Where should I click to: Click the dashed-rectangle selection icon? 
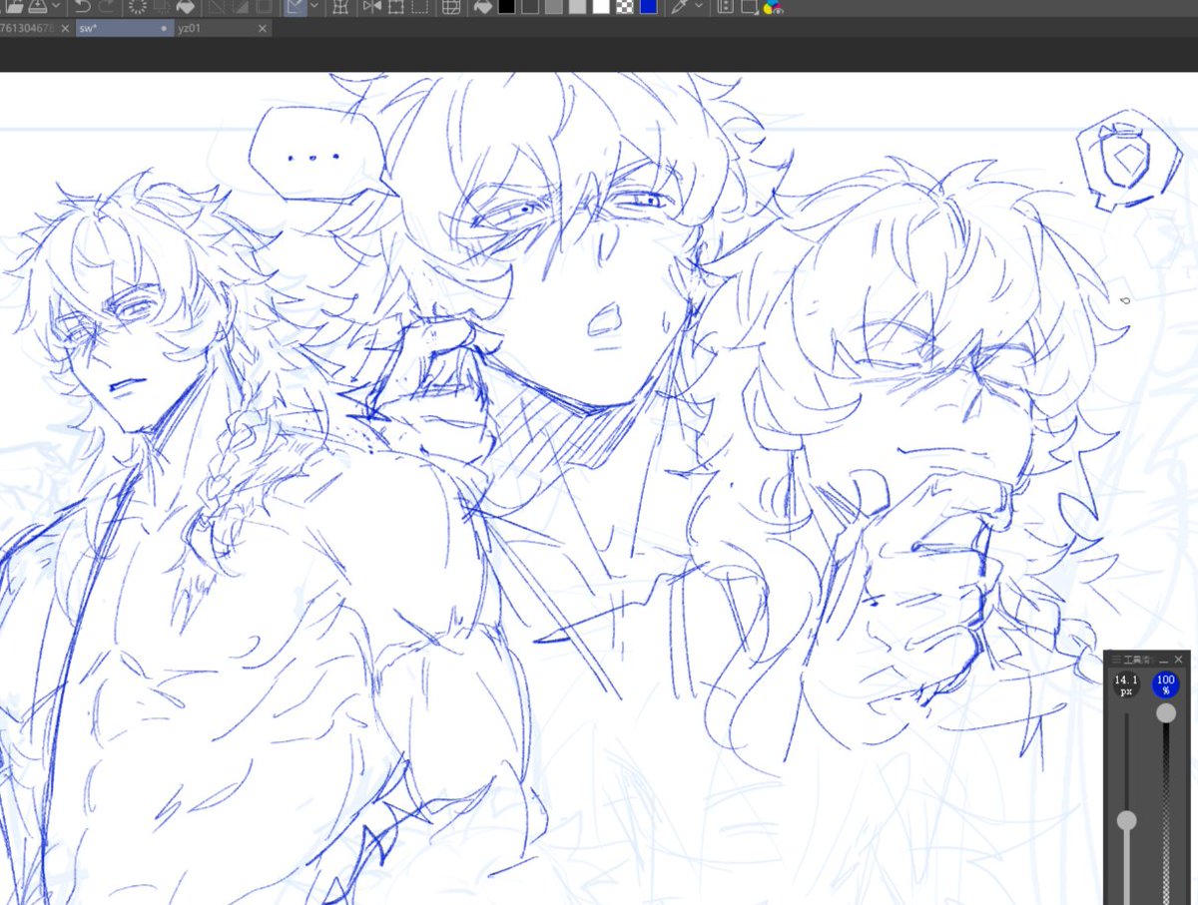click(x=419, y=7)
